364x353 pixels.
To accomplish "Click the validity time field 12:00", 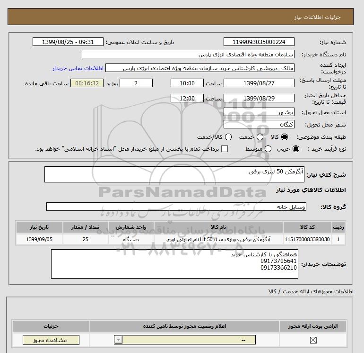I will (187, 98).
